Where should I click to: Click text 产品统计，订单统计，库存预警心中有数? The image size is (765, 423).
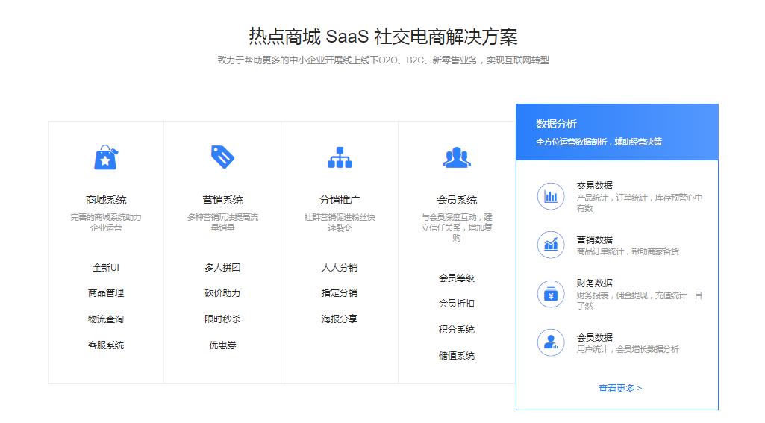pos(639,203)
